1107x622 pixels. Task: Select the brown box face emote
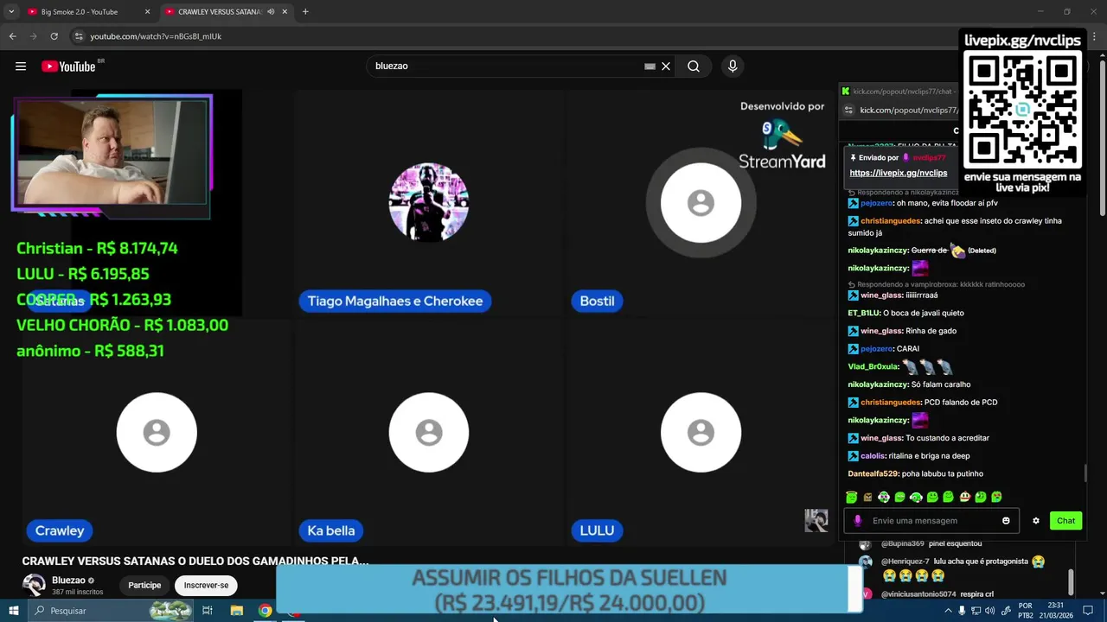coord(867,497)
